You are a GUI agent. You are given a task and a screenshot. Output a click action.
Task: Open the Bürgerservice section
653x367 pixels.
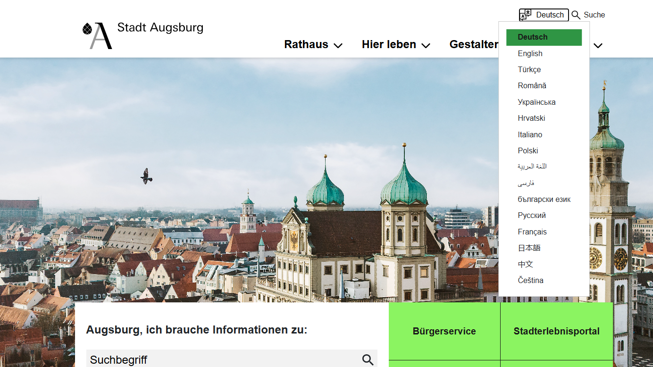(x=444, y=331)
